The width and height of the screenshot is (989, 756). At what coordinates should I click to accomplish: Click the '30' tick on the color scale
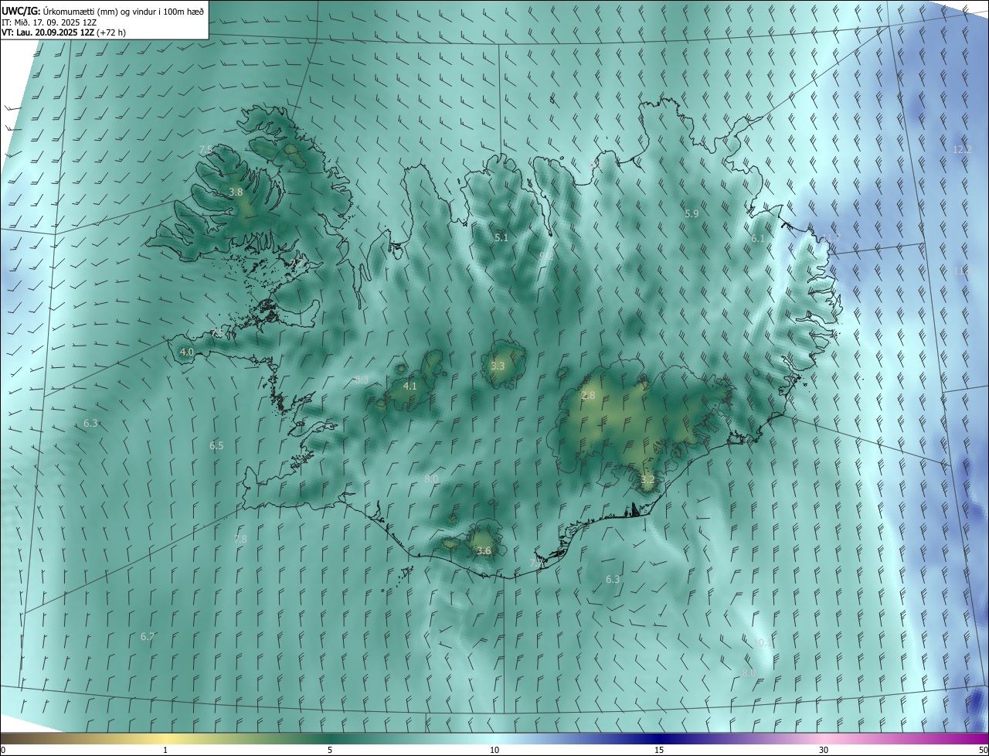824,750
